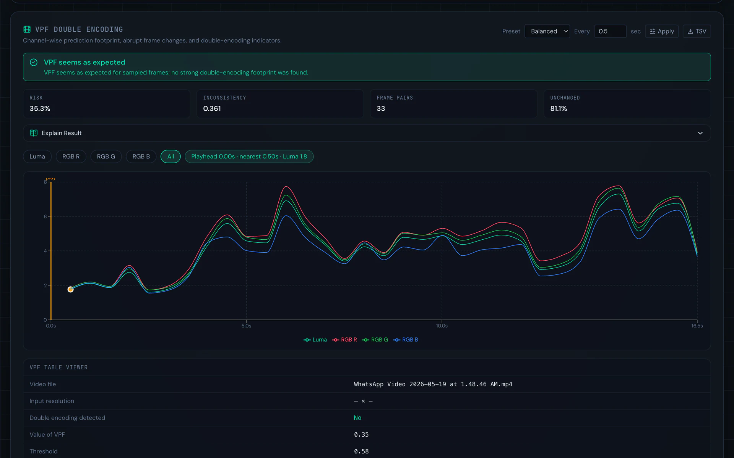Toggle RGB R series in chart legend
The image size is (734, 458).
(x=344, y=340)
